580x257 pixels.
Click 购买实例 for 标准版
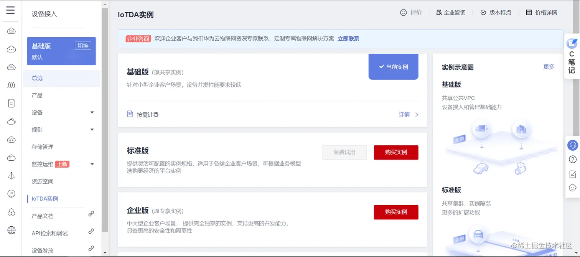coord(396,152)
